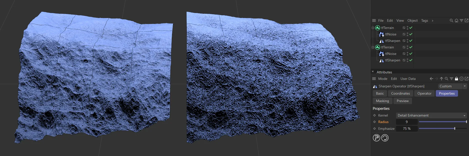This screenshot has height=156, width=469.
Task: Go up one level with up arrow
Action: pyautogui.click(x=441, y=79)
